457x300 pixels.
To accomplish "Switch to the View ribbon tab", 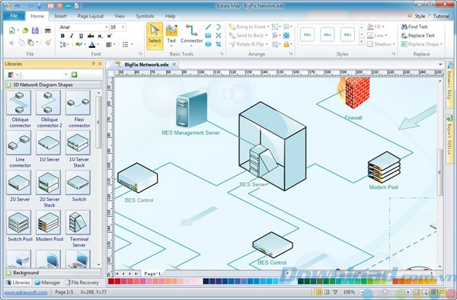I will [120, 16].
